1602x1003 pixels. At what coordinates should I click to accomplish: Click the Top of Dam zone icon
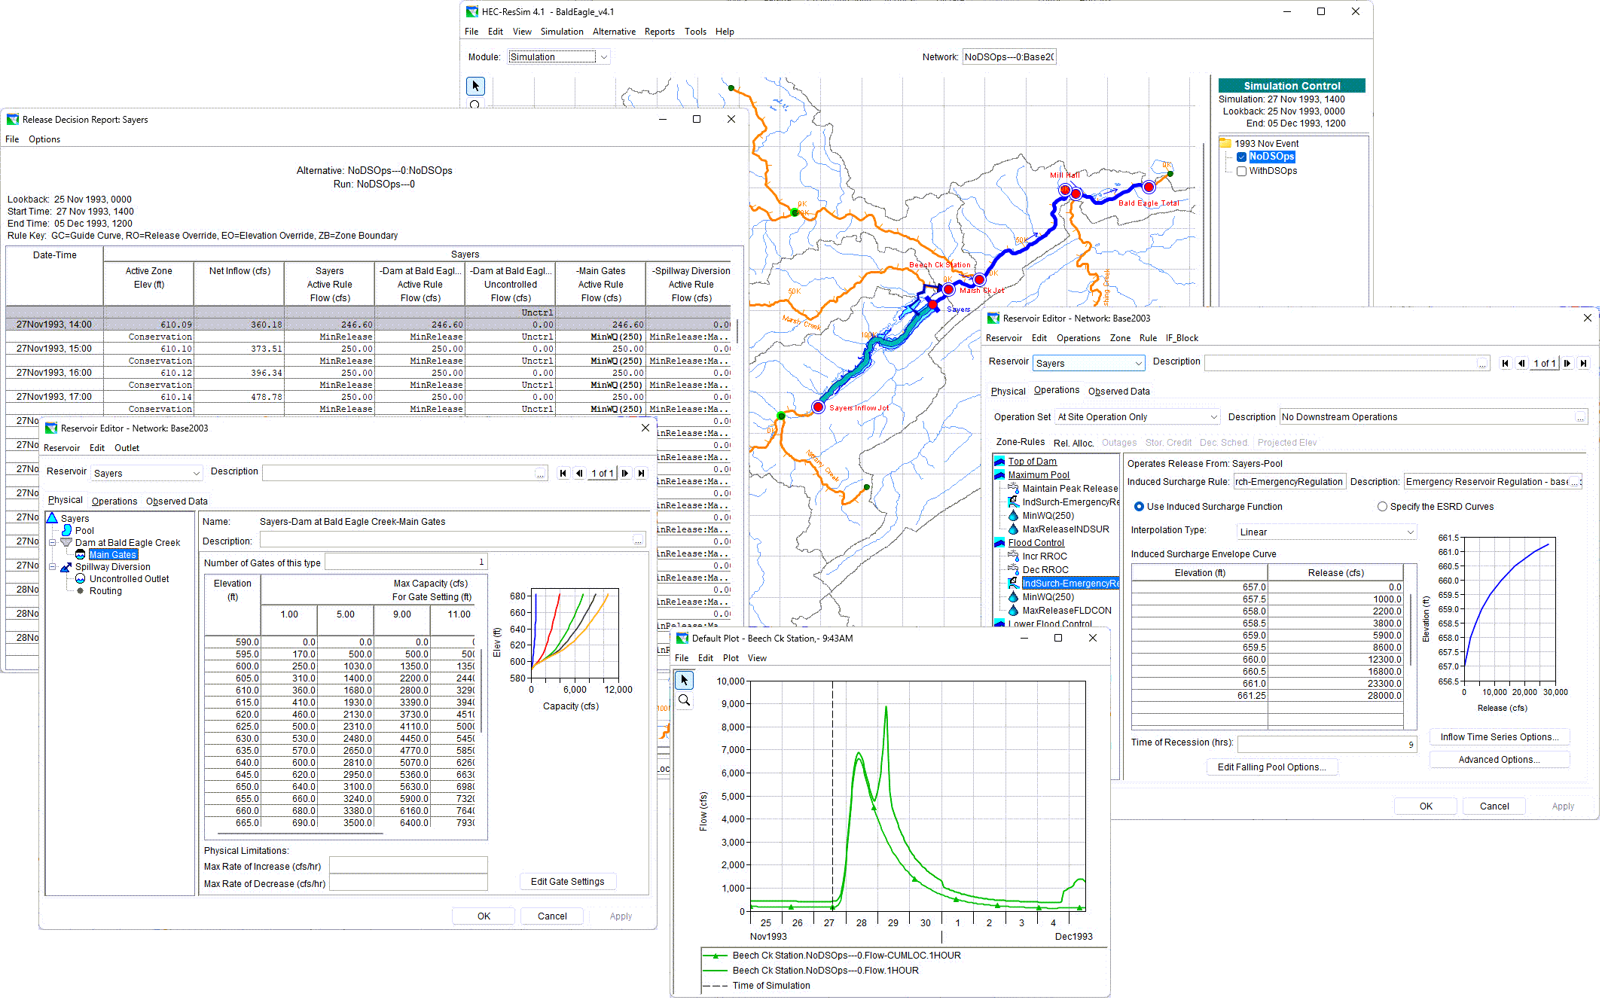999,461
